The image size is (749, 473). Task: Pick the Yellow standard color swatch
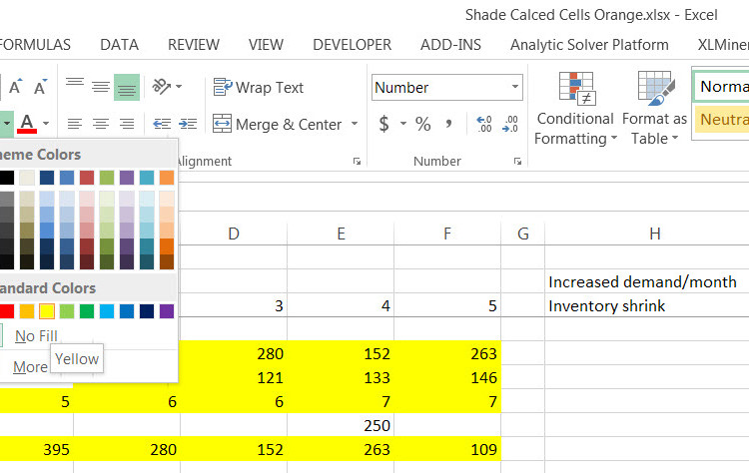coord(47,311)
